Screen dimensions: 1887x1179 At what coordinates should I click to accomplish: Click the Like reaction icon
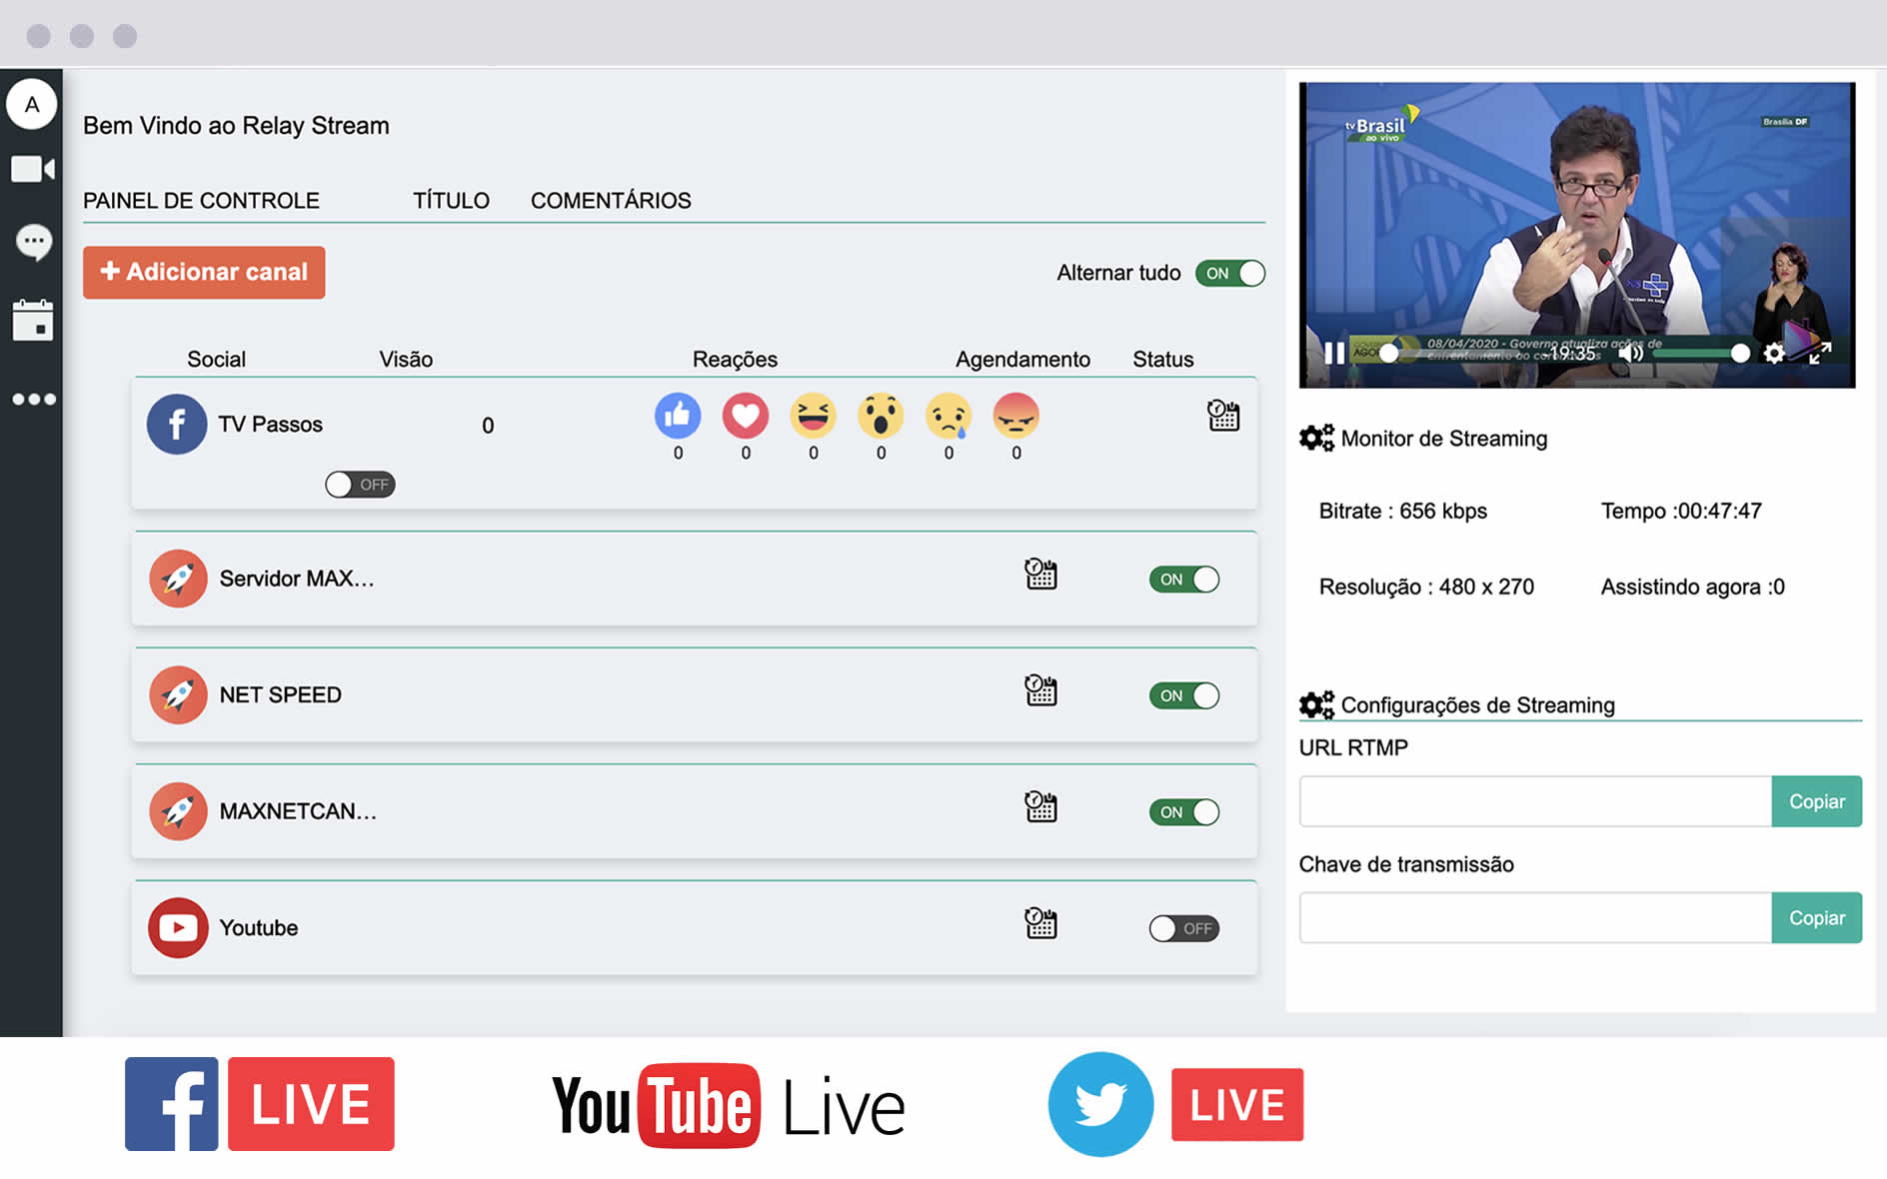(678, 415)
